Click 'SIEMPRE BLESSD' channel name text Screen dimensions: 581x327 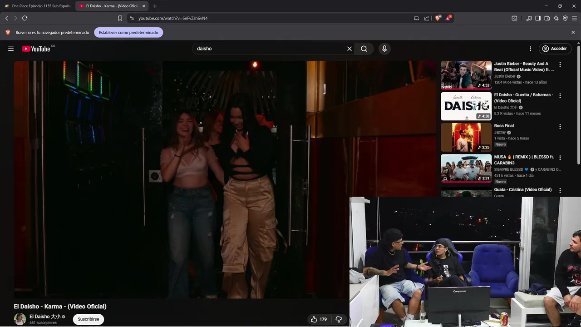point(509,169)
